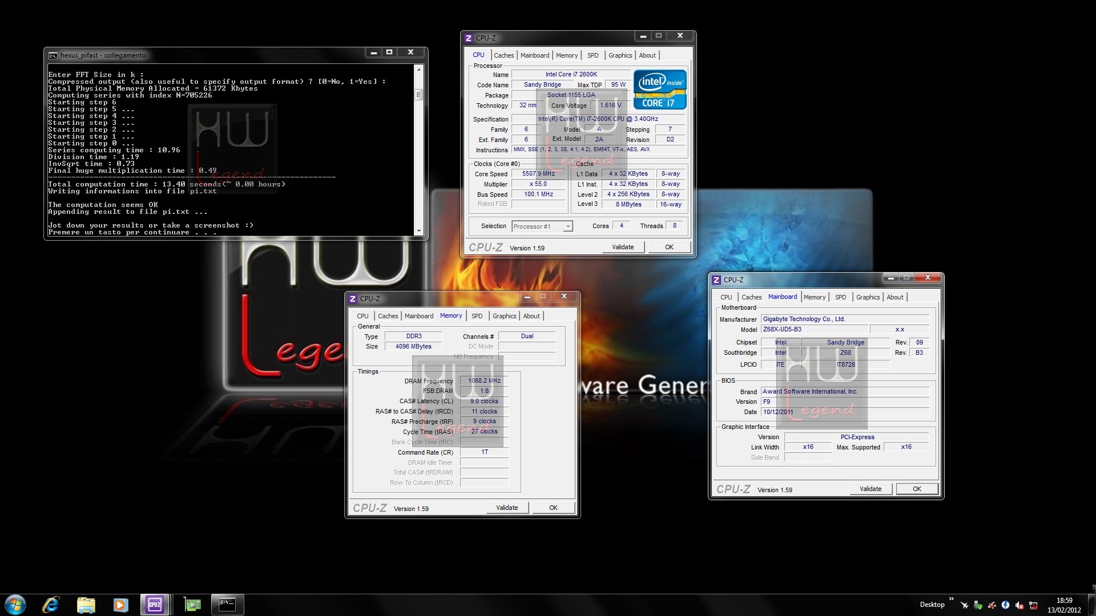
Task: Click Validate in the Mainboard CPU-Z window
Action: 871,489
